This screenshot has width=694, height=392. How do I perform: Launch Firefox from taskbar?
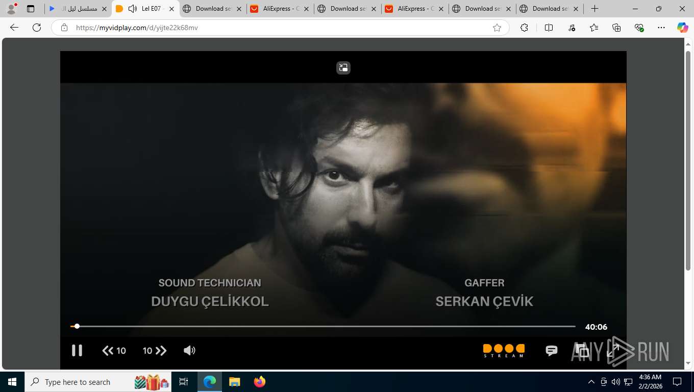point(260,382)
